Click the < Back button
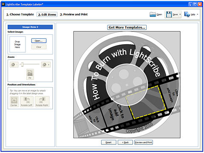 [125, 142]
